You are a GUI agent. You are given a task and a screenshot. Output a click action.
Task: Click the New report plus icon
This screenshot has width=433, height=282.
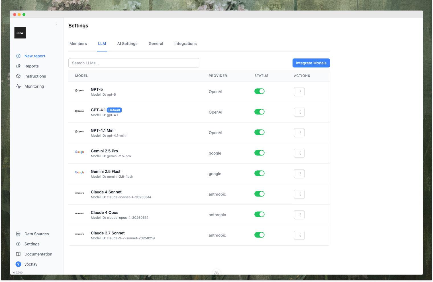18,56
